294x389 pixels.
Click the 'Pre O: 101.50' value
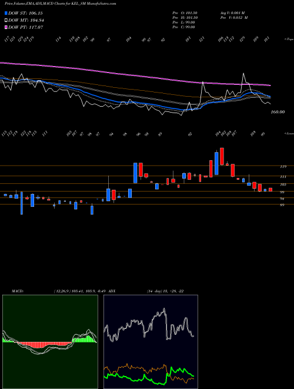coord(185,13)
